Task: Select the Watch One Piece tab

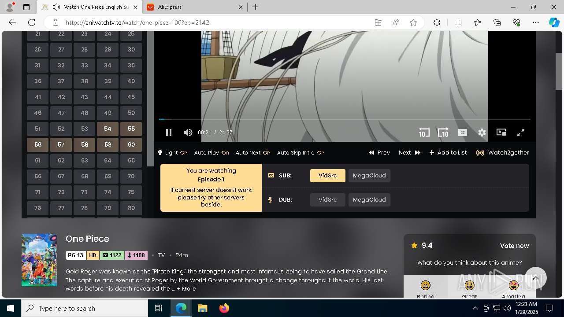Action: coord(89,7)
